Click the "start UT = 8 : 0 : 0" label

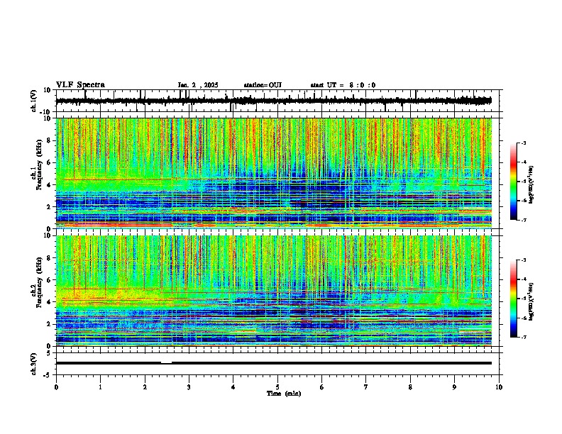(x=343, y=85)
